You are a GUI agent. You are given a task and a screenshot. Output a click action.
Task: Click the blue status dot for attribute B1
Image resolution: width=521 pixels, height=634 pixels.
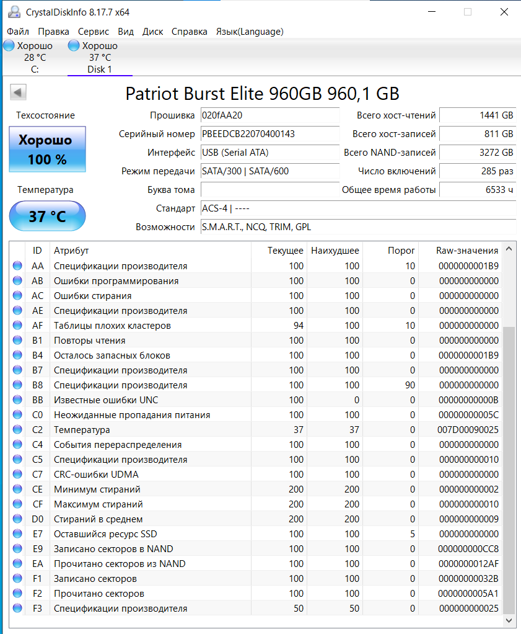coord(17,340)
